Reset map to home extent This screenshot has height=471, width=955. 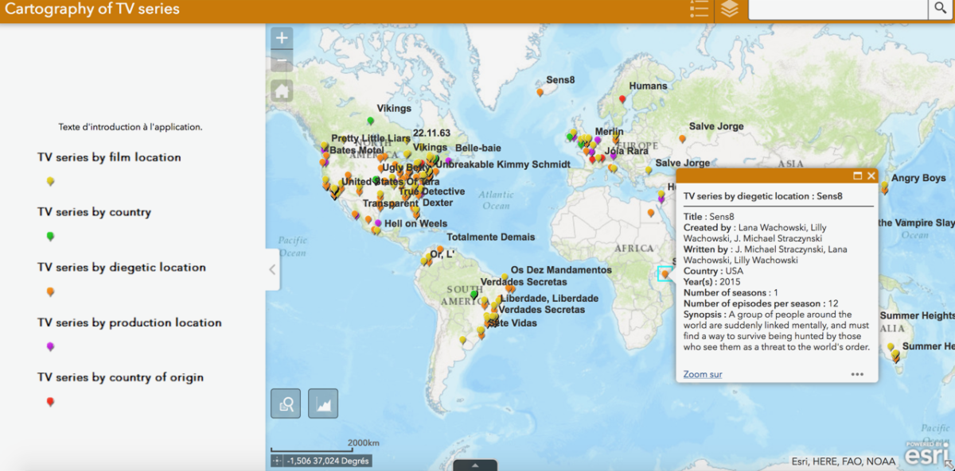(x=282, y=91)
